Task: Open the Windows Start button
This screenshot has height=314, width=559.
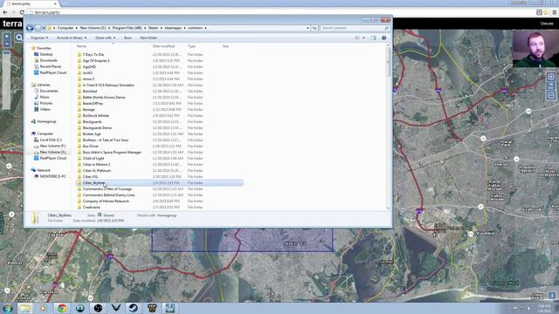Action: click(x=8, y=308)
